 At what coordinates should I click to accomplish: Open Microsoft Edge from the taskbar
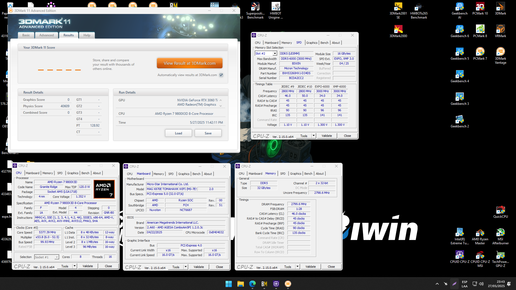[x=252, y=284]
